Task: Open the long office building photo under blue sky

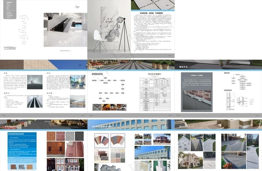Action: tap(153, 152)
